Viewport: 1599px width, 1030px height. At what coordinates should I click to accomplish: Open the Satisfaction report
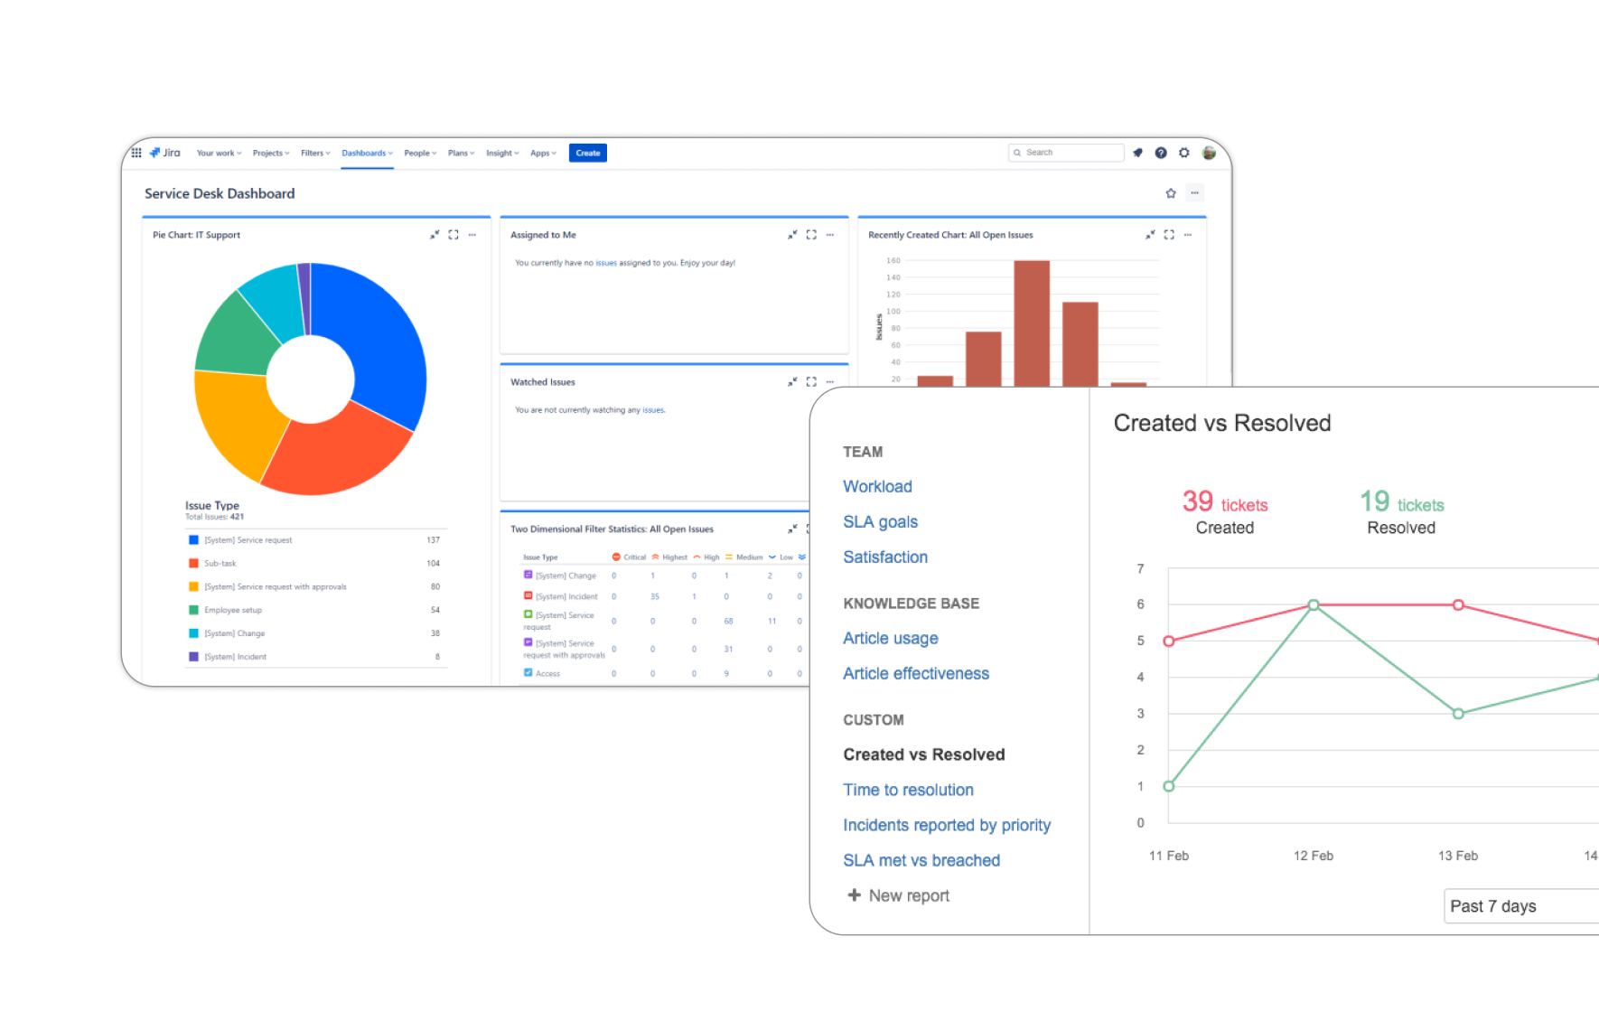click(885, 557)
